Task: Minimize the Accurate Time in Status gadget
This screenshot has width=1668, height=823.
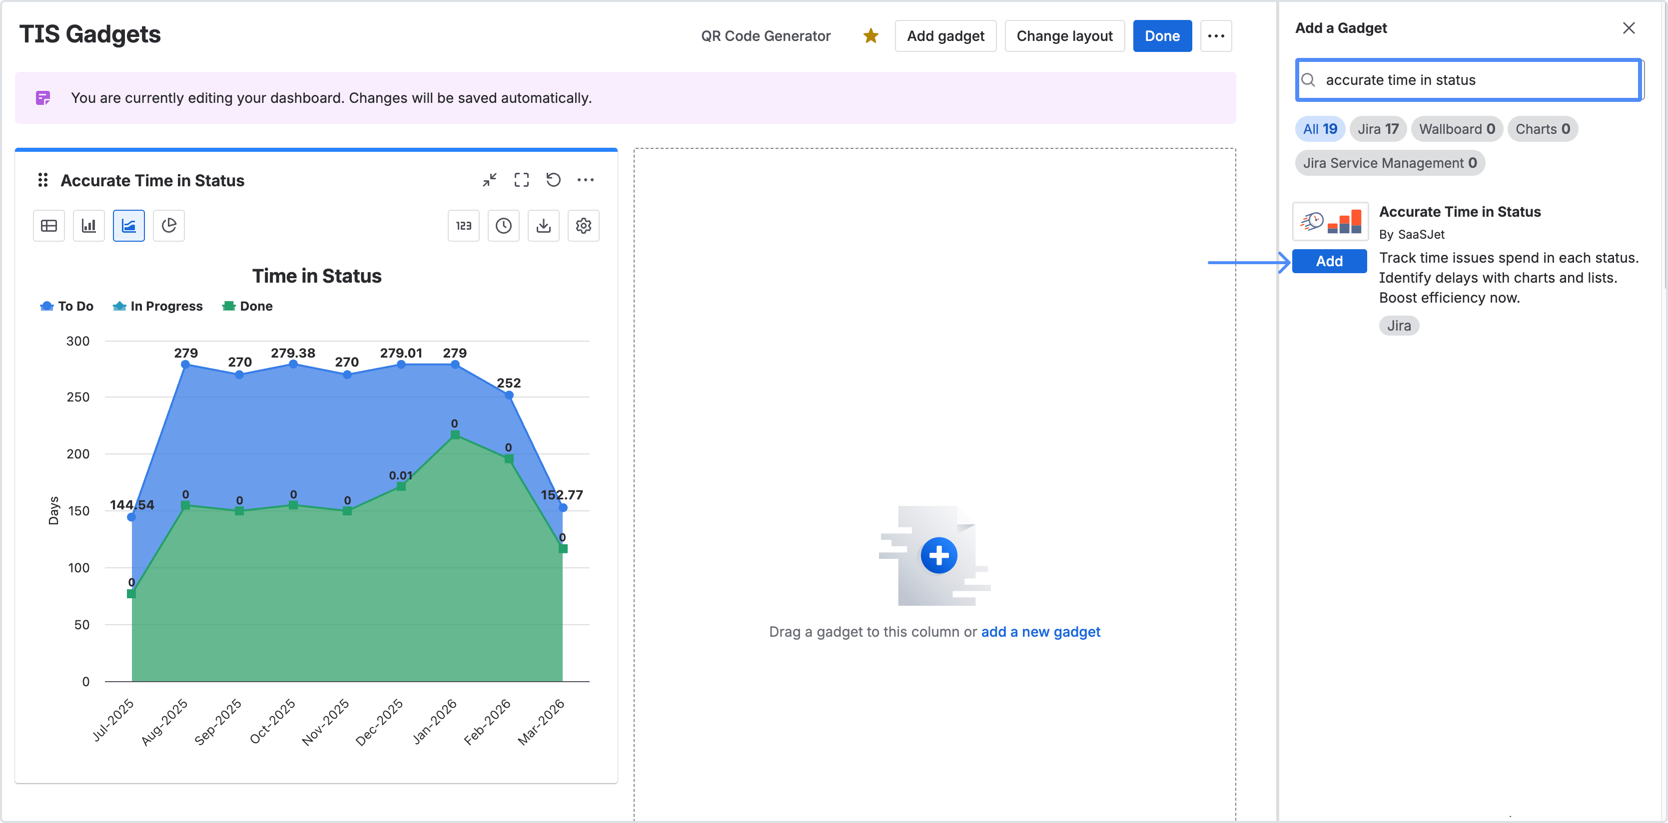Action: click(x=490, y=180)
